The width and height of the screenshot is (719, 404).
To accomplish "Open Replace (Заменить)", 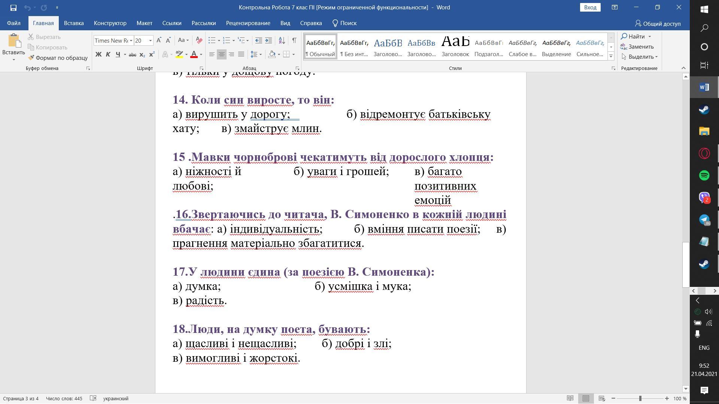I will pos(637,47).
